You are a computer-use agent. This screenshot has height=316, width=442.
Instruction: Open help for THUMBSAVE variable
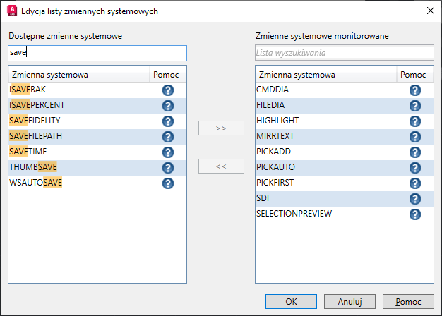pyautogui.click(x=168, y=168)
